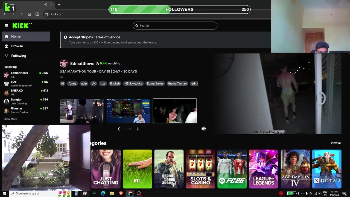Image resolution: width=350 pixels, height=197 pixels.
Task: Toggle the featured stream player's volume speaker
Action: pyautogui.click(x=204, y=129)
